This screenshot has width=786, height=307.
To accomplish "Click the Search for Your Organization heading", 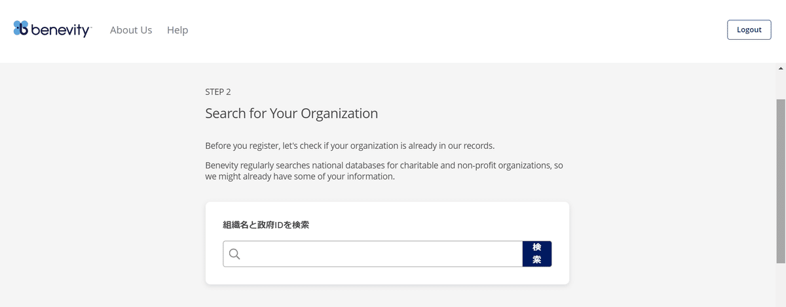I will click(x=291, y=113).
